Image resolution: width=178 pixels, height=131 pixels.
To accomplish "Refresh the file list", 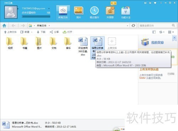I will [x=133, y=26].
